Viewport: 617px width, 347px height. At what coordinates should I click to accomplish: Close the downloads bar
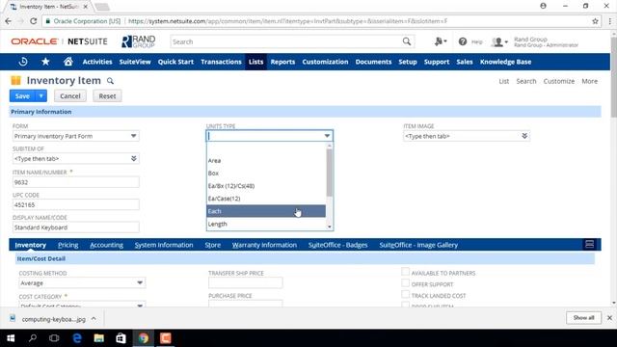tap(609, 317)
